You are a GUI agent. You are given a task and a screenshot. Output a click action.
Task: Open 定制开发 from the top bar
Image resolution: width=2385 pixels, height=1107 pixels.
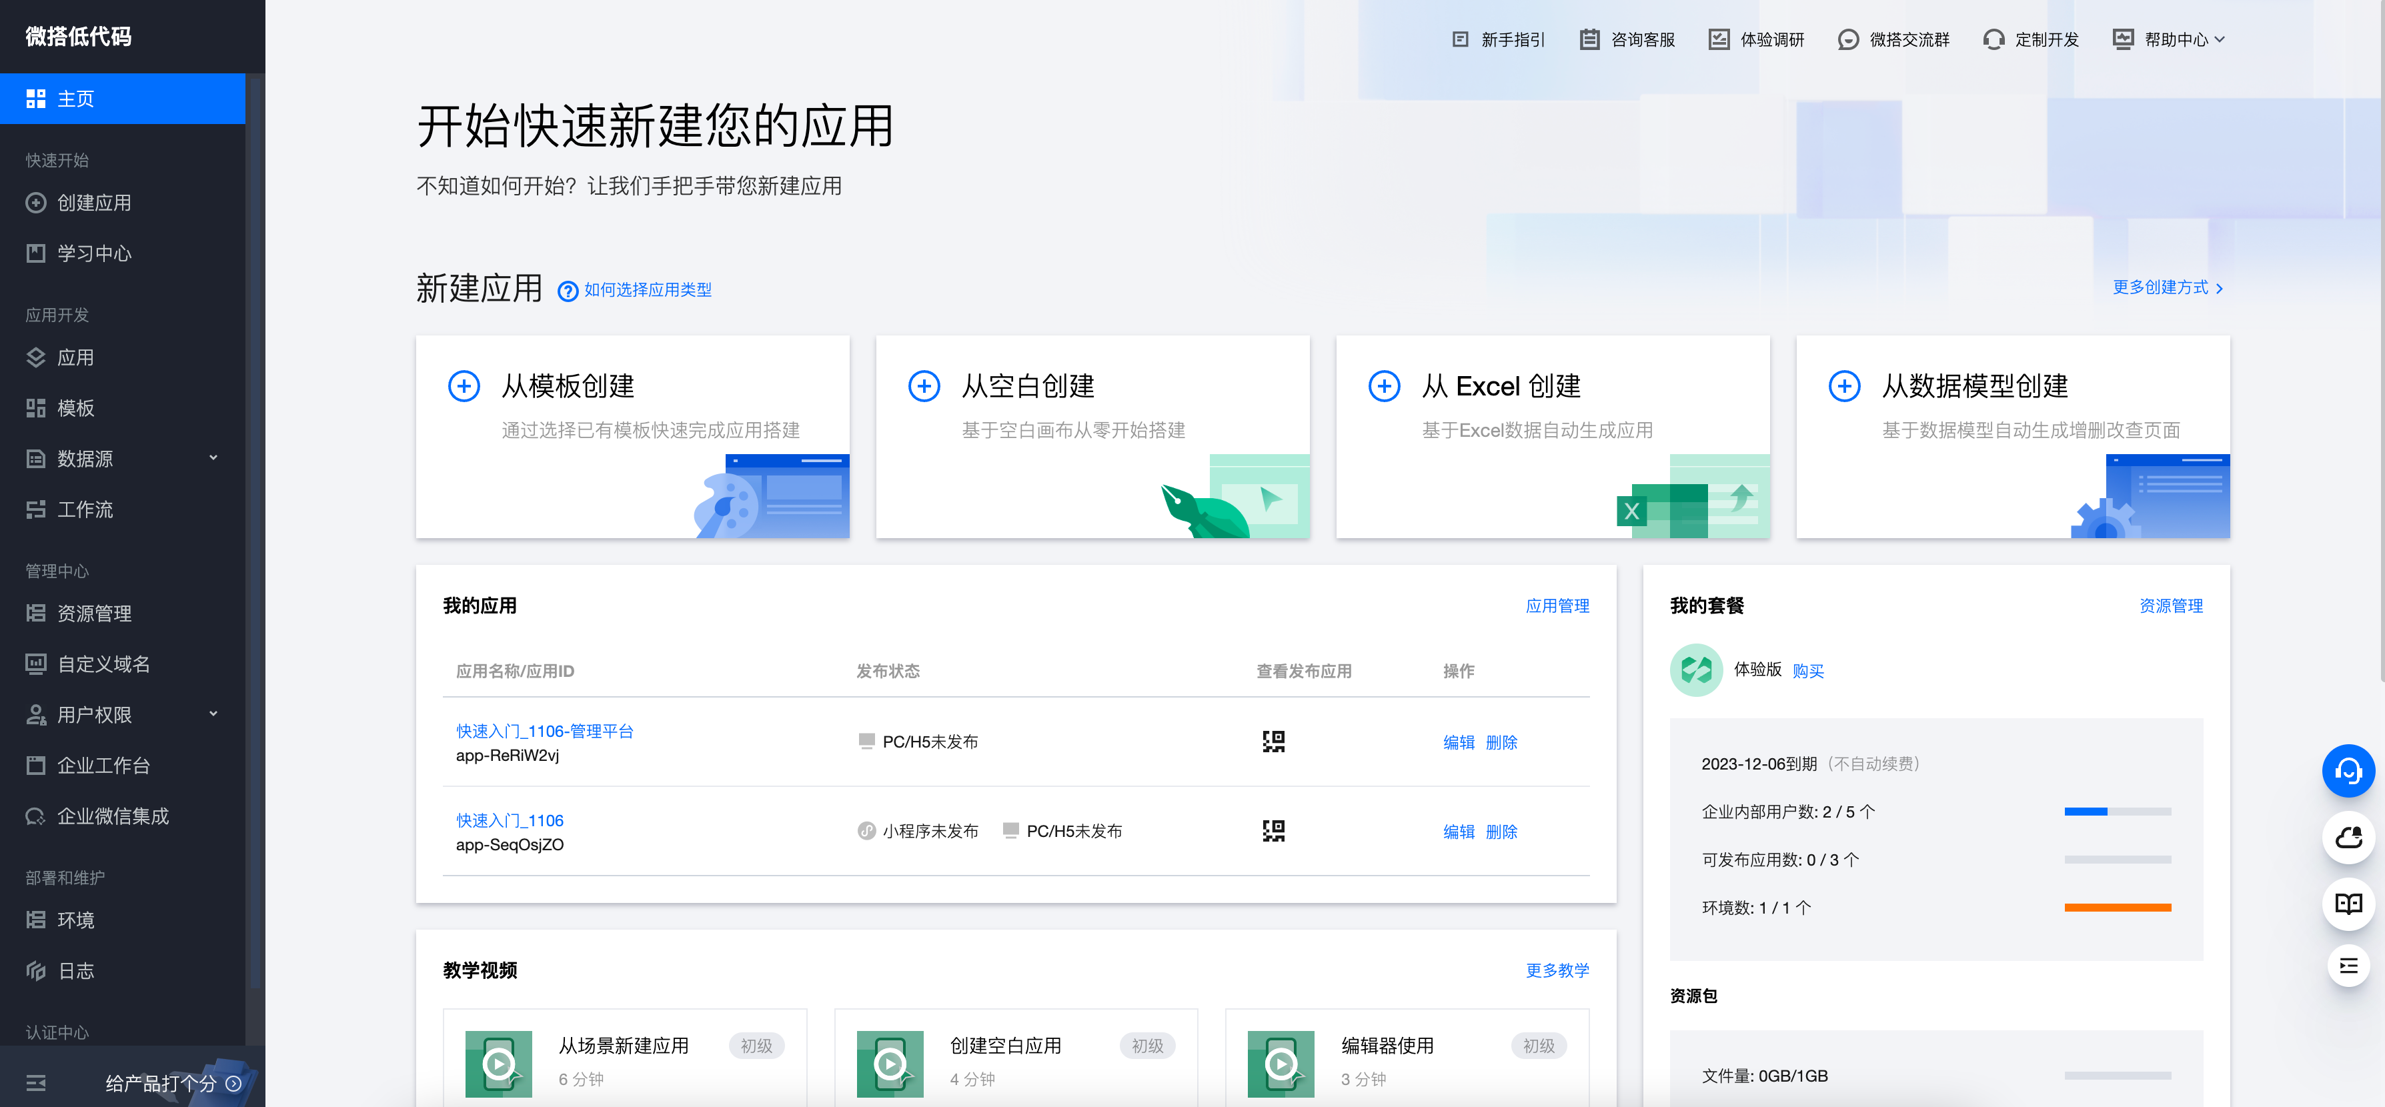[2030, 39]
